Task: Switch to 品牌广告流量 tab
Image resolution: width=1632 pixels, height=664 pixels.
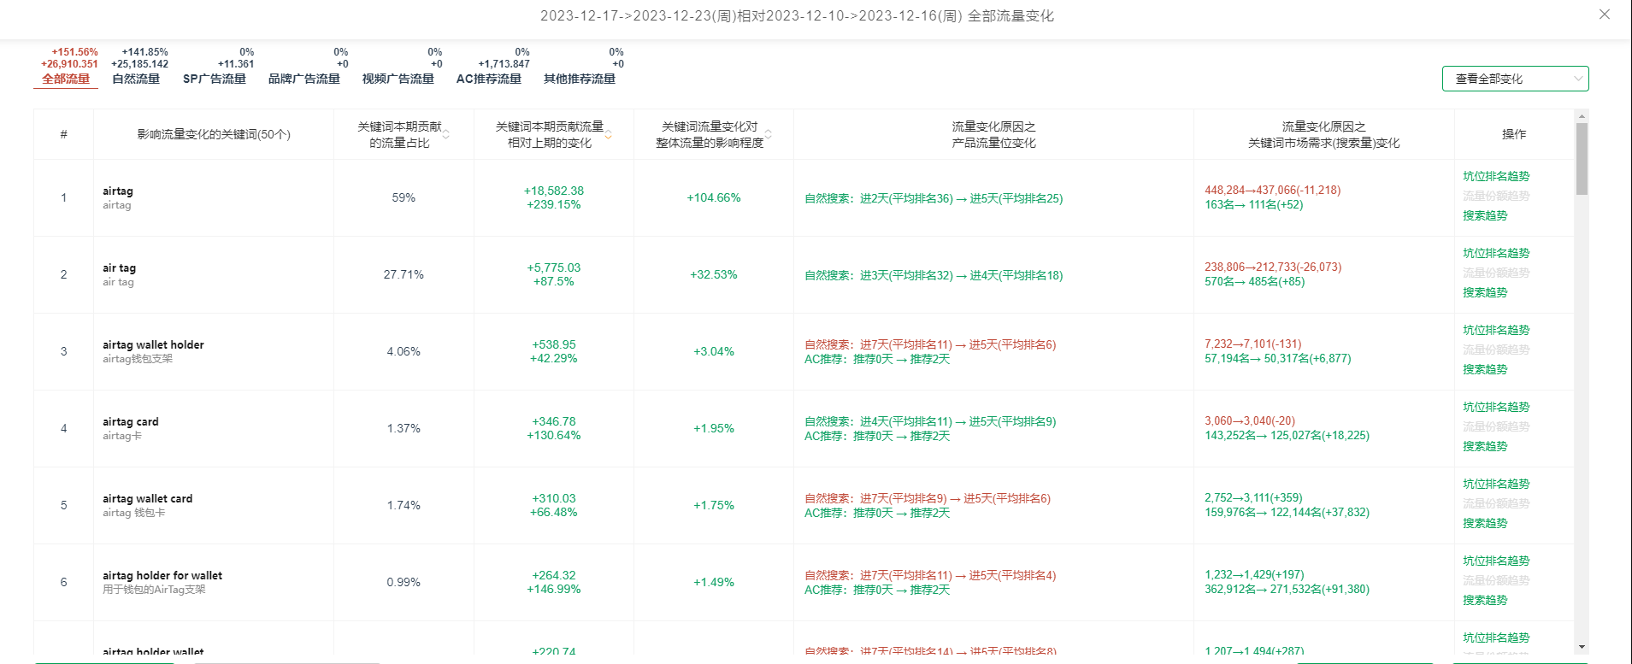Action: 304,79
